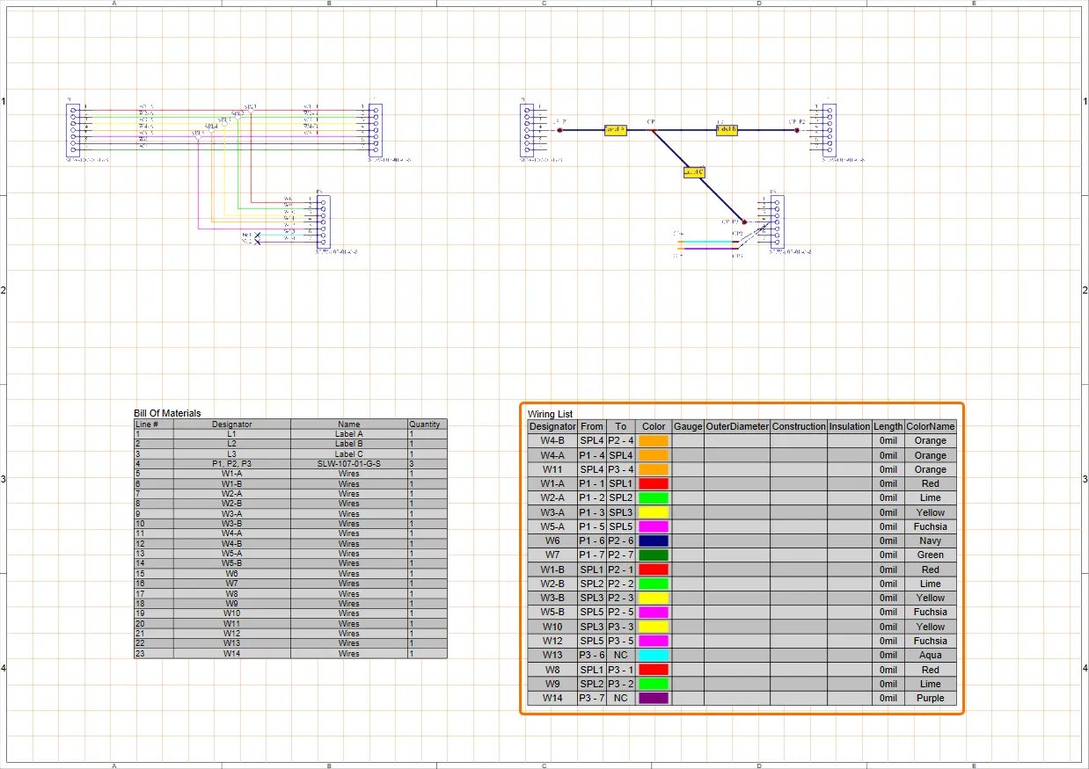1089x769 pixels.
Task: Select the W6 designator in Bill Of Materials
Action: coord(232,574)
